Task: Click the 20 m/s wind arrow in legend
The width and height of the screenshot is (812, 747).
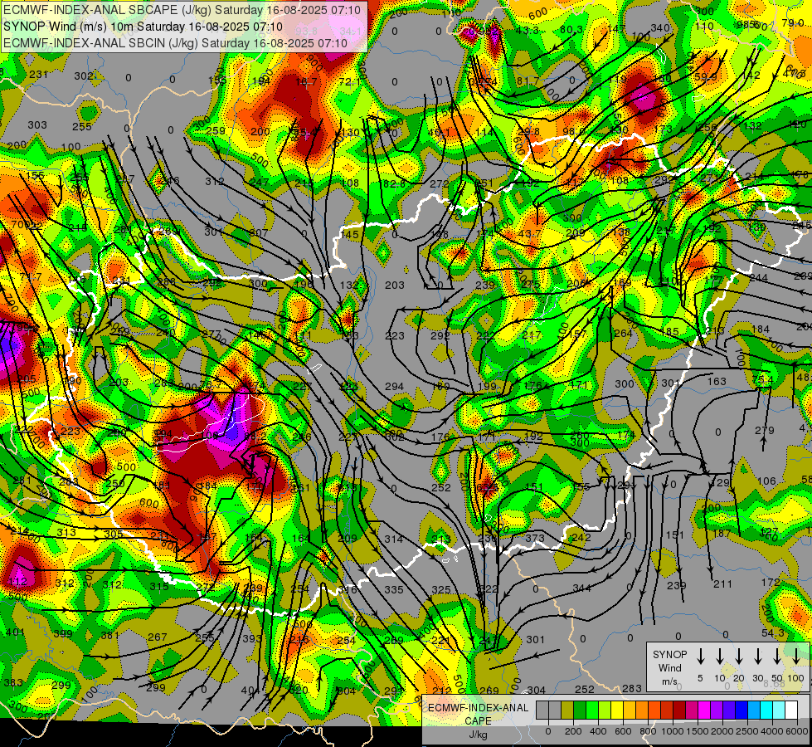Action: (x=739, y=656)
